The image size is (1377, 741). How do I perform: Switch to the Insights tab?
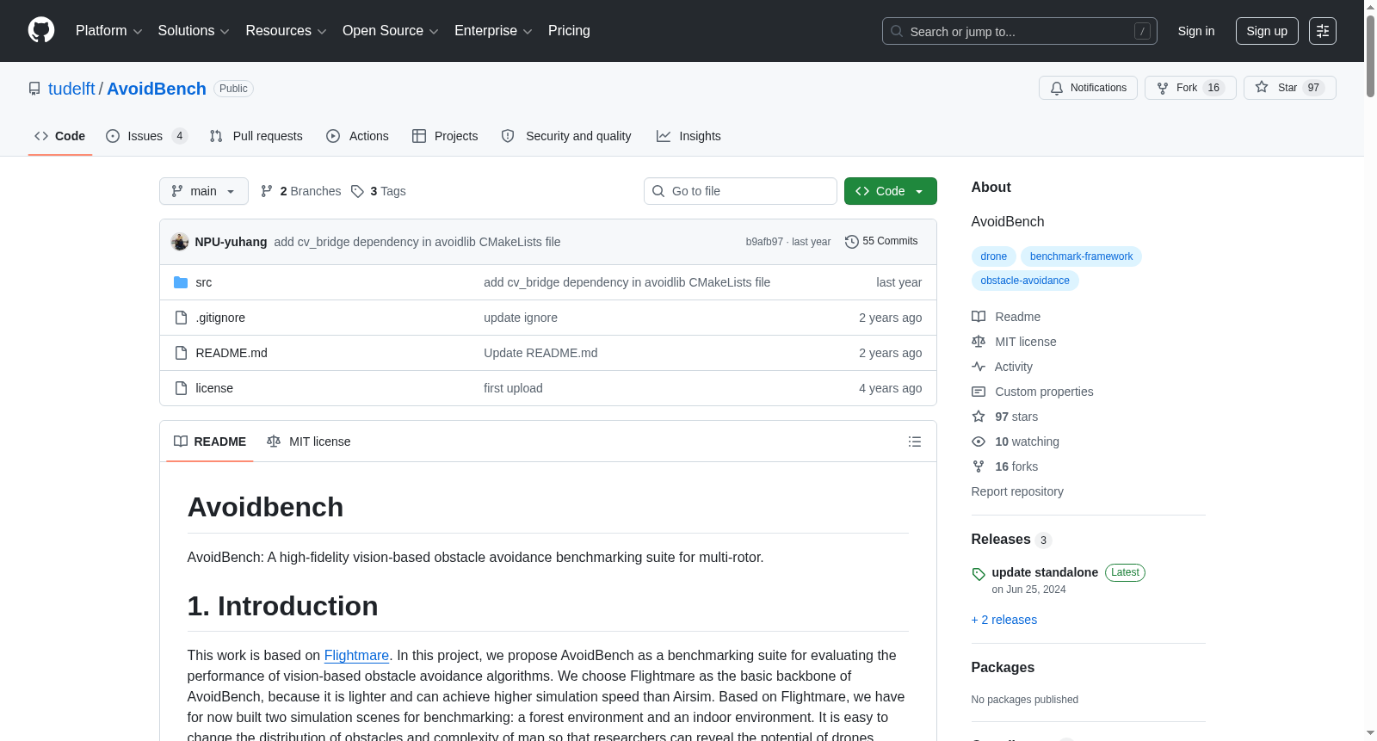pos(688,136)
